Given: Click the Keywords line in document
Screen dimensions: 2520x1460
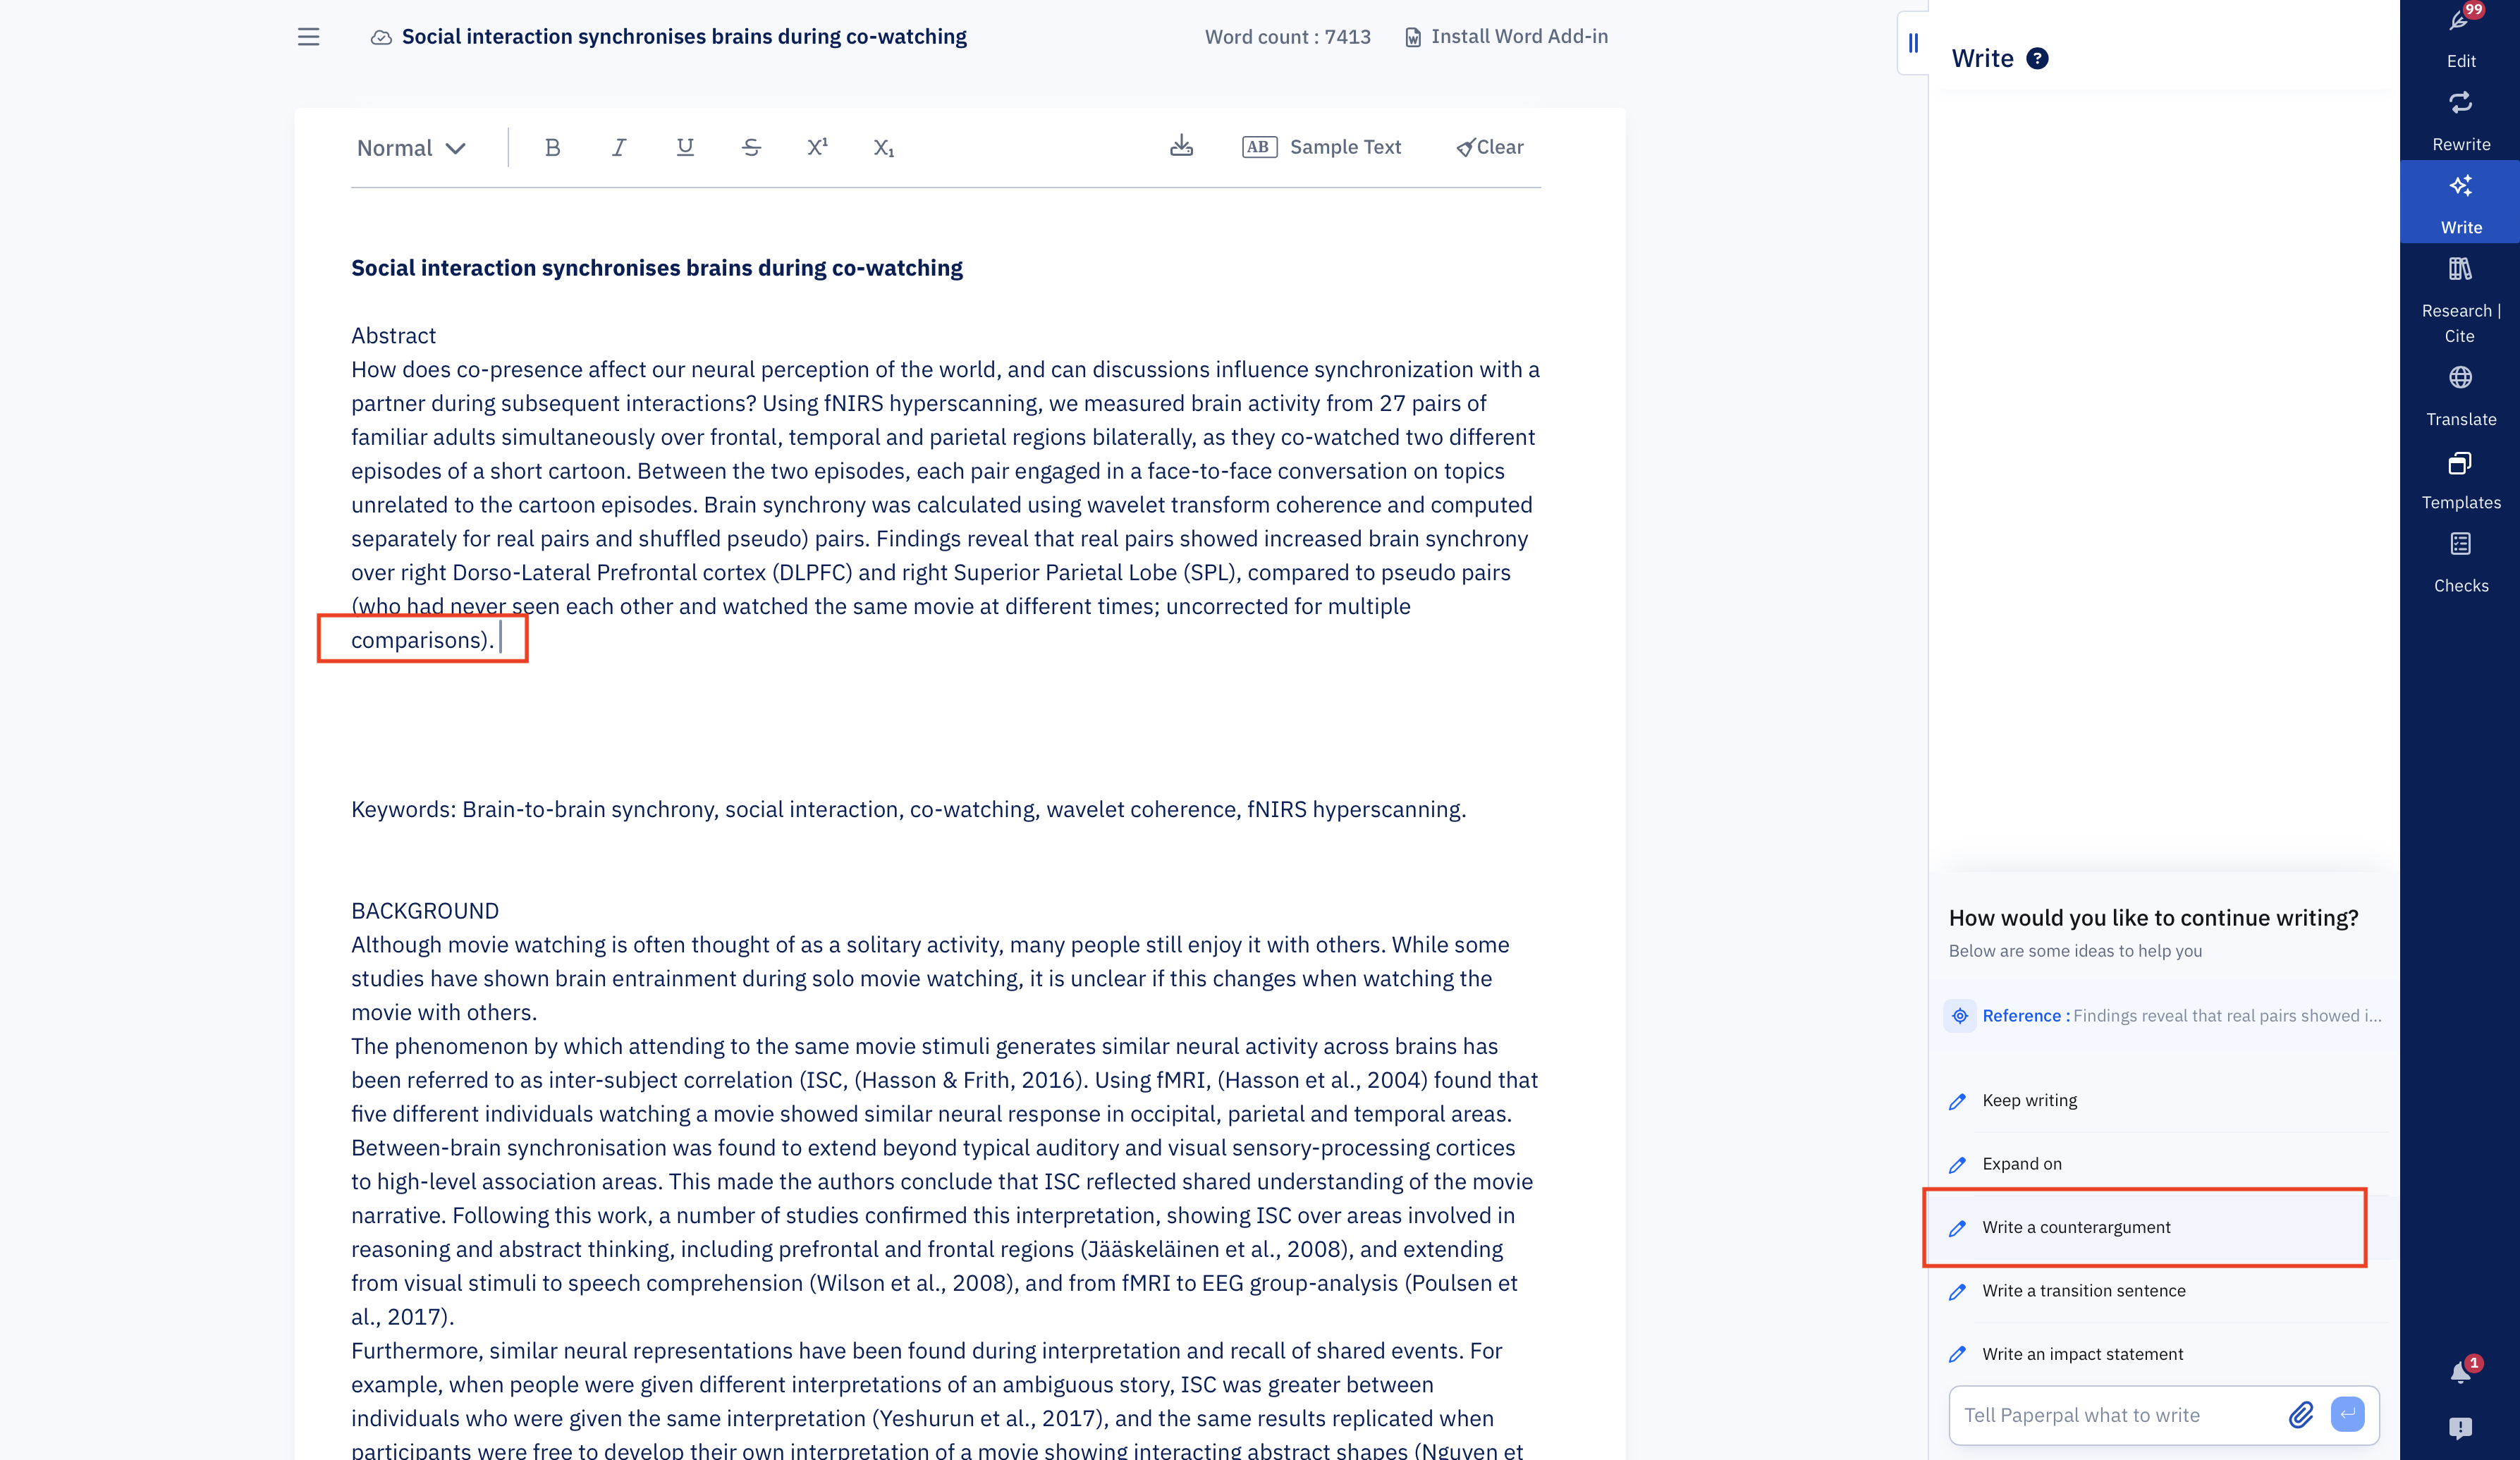Looking at the screenshot, I should (909, 810).
